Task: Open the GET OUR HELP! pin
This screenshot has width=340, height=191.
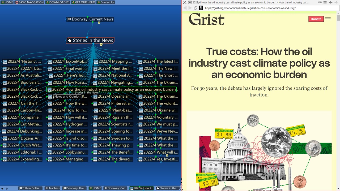Action: [x=83, y=2]
